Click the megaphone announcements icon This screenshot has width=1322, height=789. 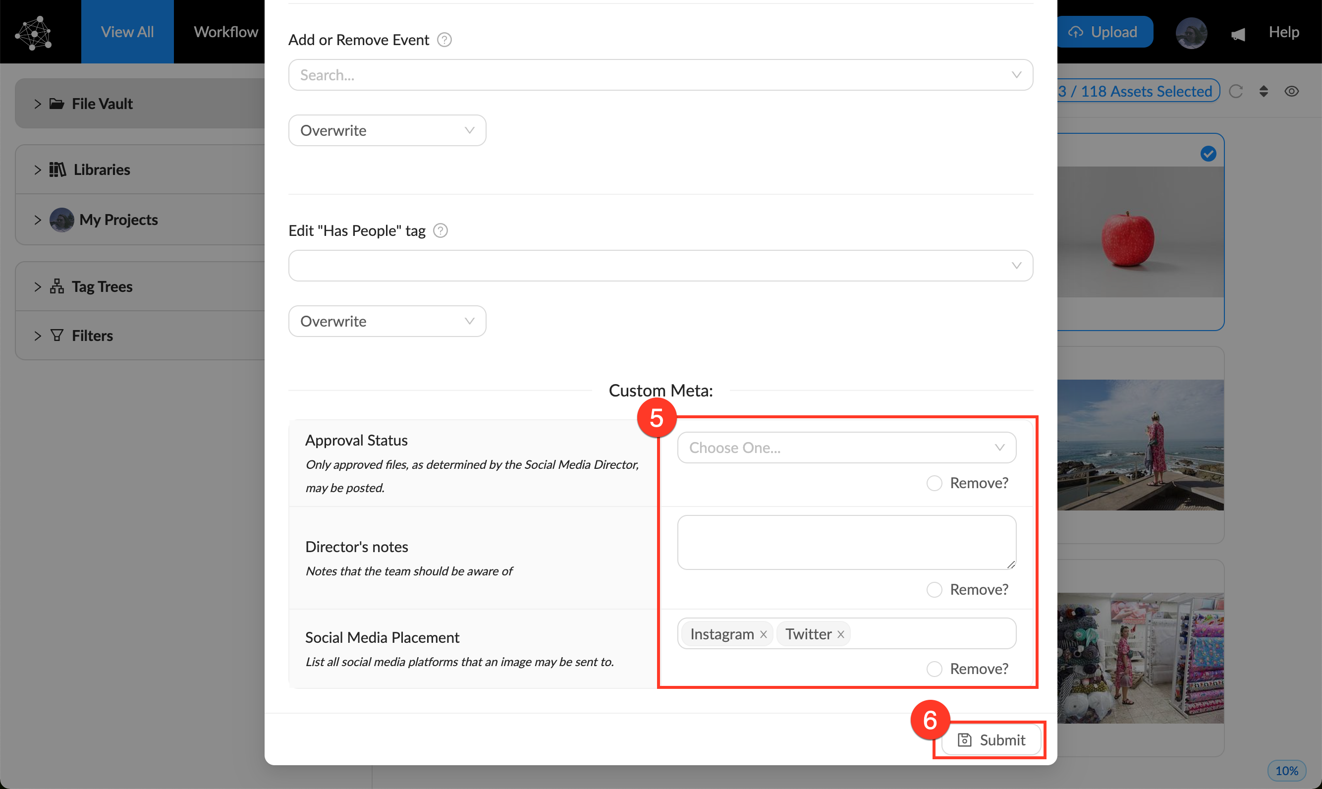coord(1238,34)
